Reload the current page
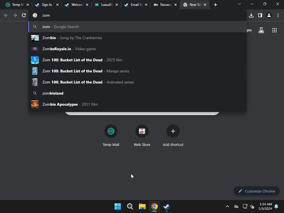The image size is (284, 213). 24,16
